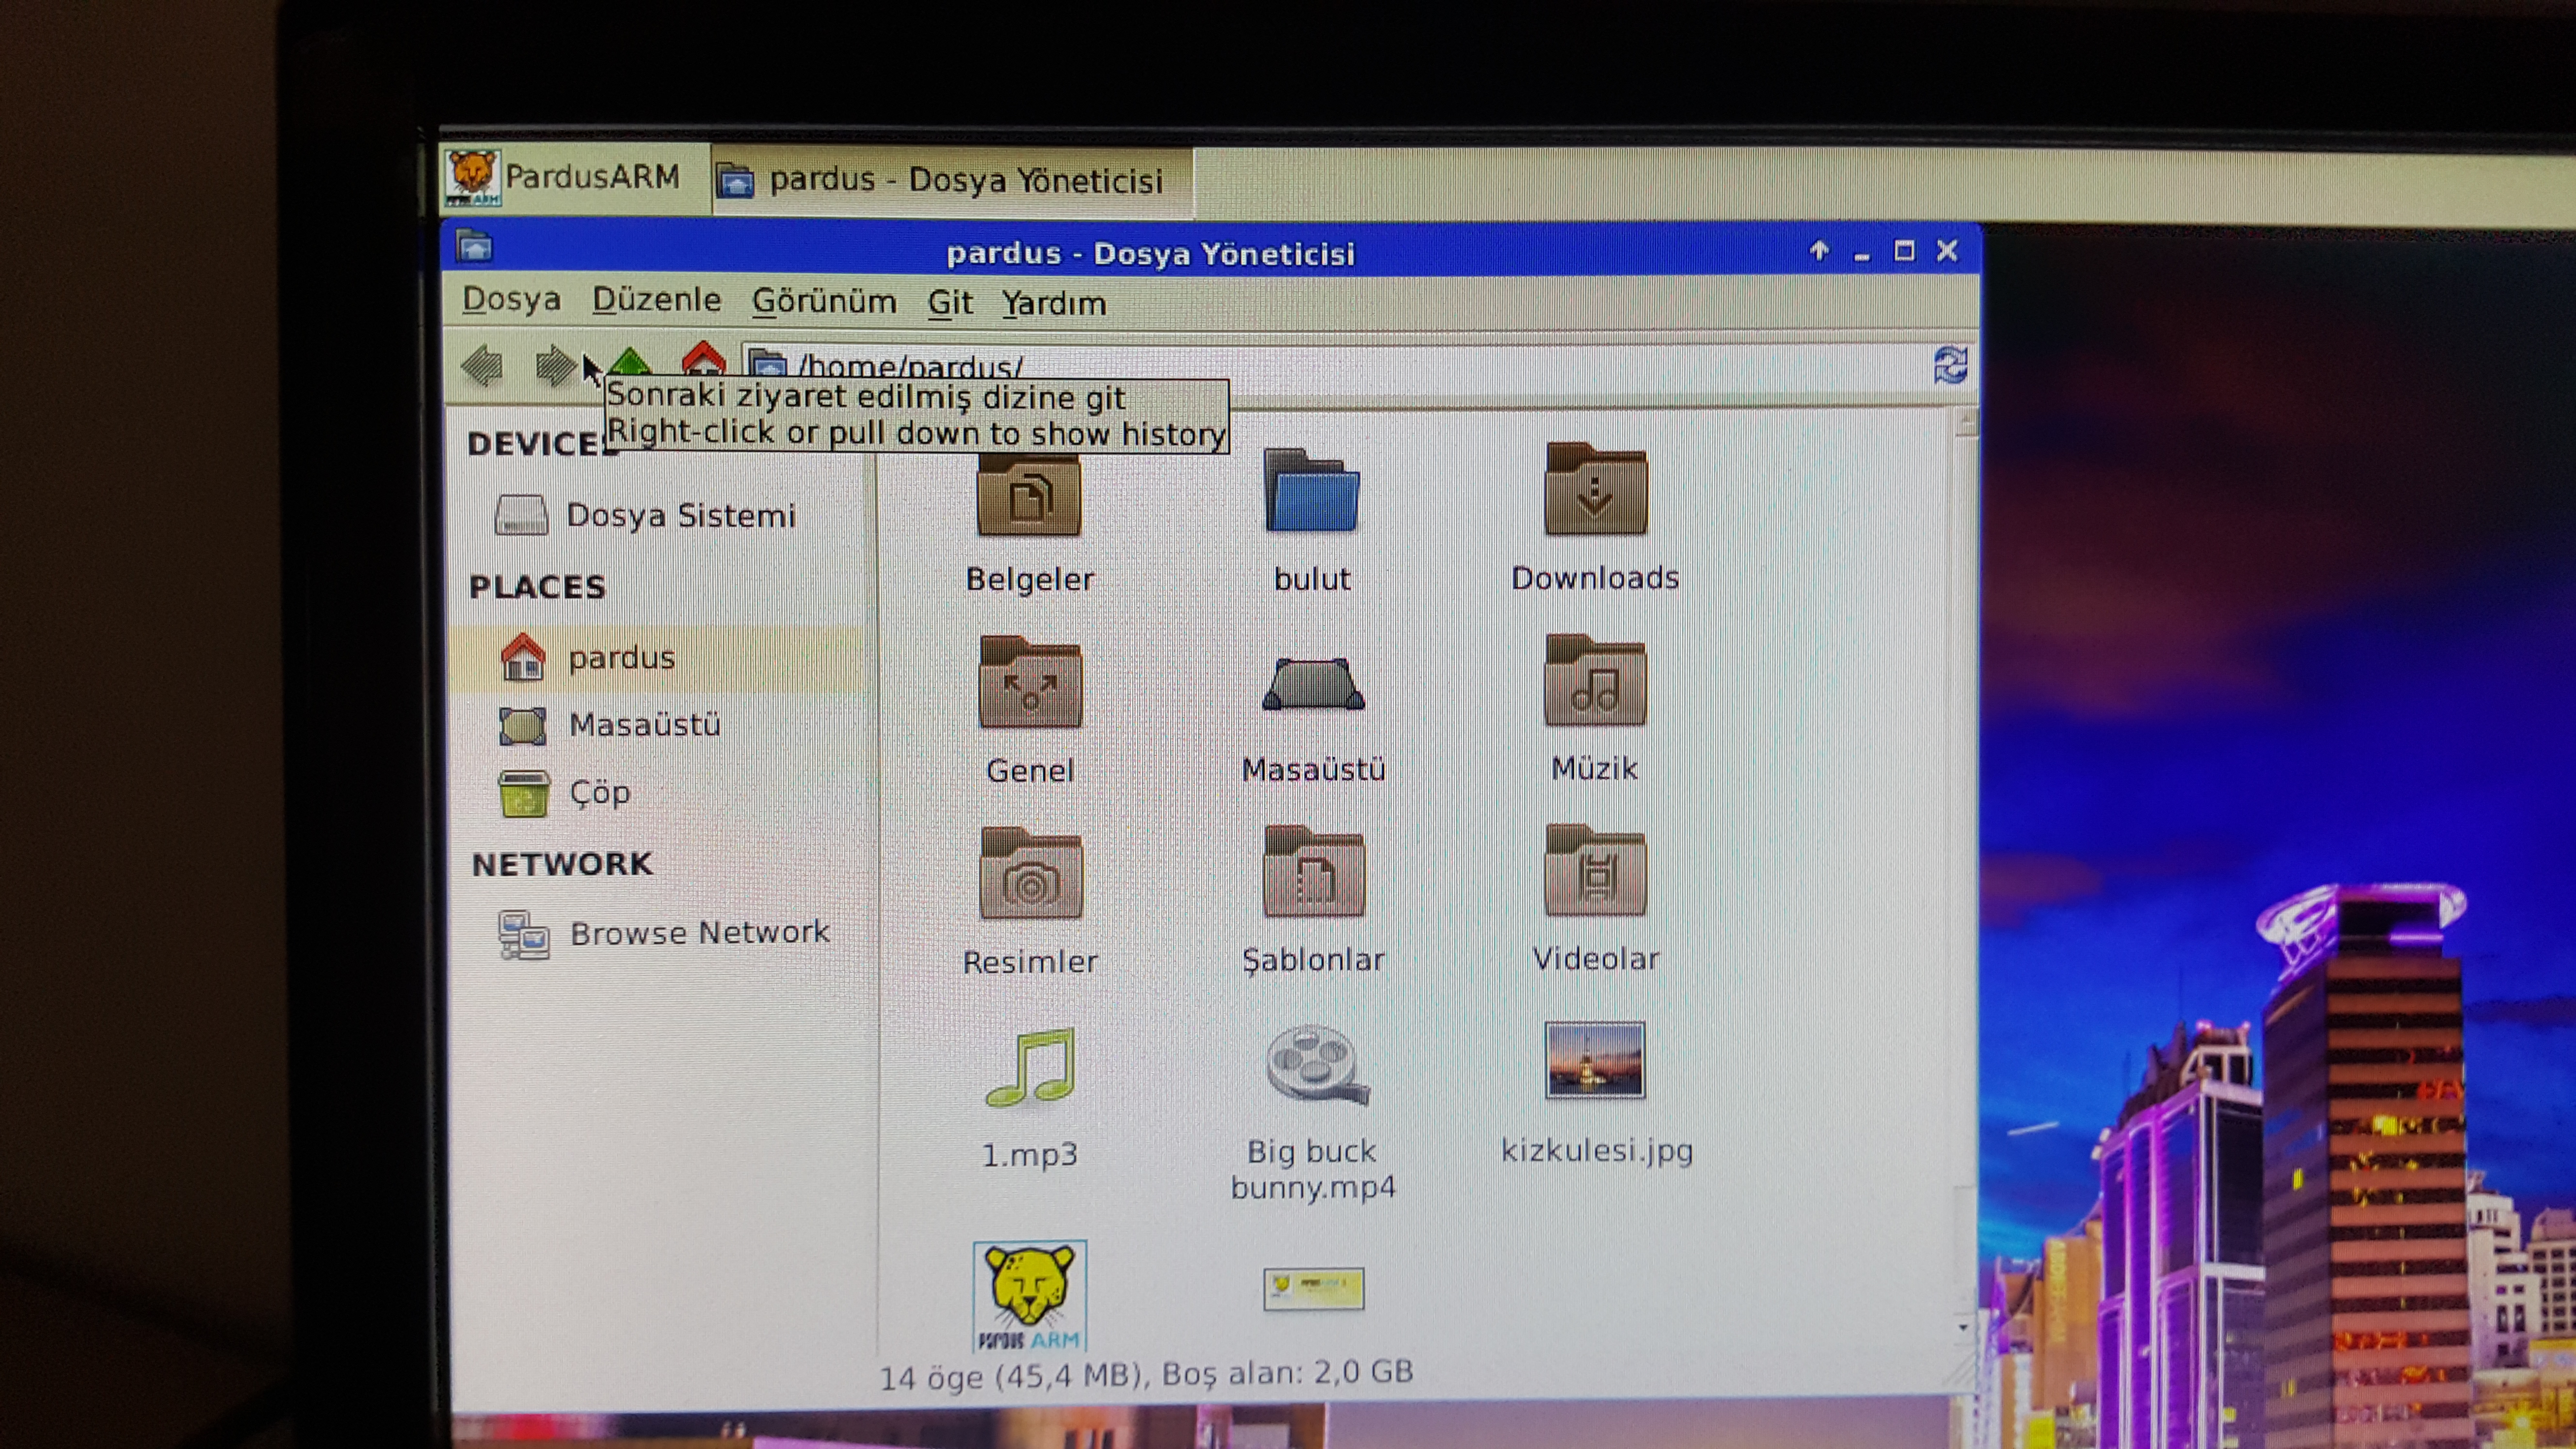Click the shade (up arrow) title bar button
Viewport: 2576px width, 1449px height.
(x=1819, y=251)
